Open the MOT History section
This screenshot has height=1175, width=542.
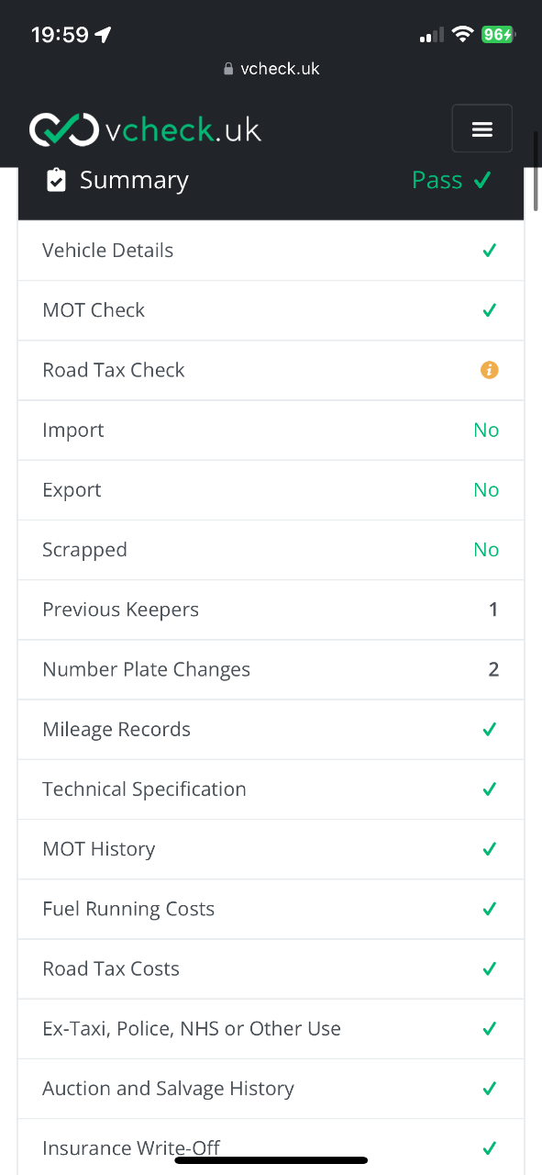pos(271,849)
